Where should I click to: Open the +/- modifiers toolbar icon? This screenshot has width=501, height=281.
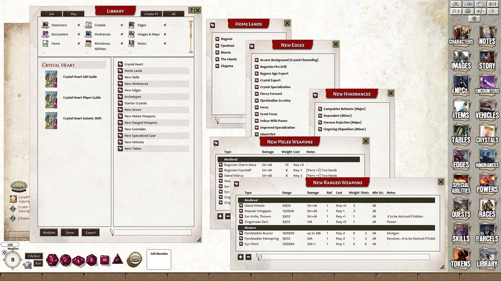point(480,11)
